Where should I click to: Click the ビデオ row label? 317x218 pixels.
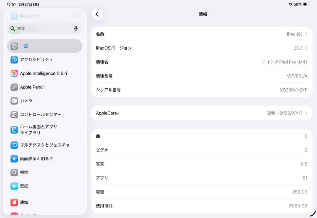102,150
